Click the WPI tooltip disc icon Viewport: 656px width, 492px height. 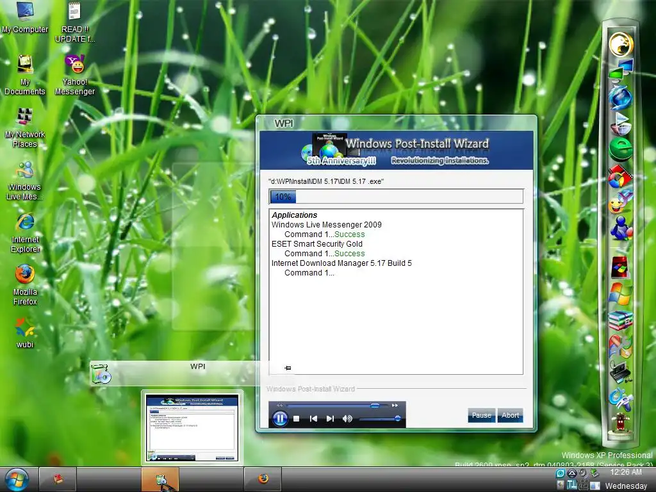tap(101, 373)
